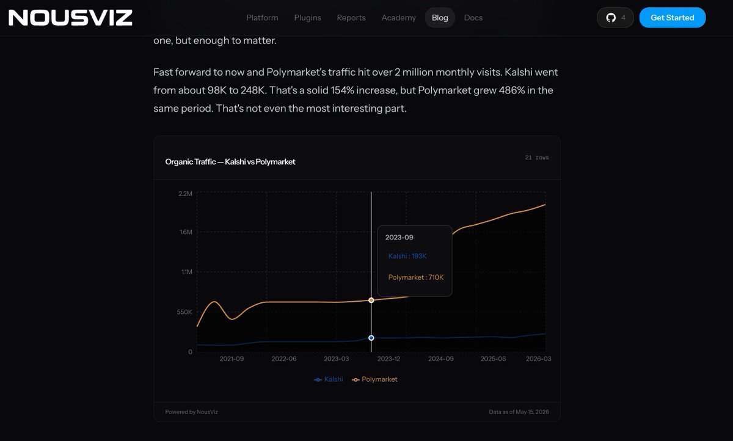
Task: Click the GitHub icon button
Action: (611, 18)
